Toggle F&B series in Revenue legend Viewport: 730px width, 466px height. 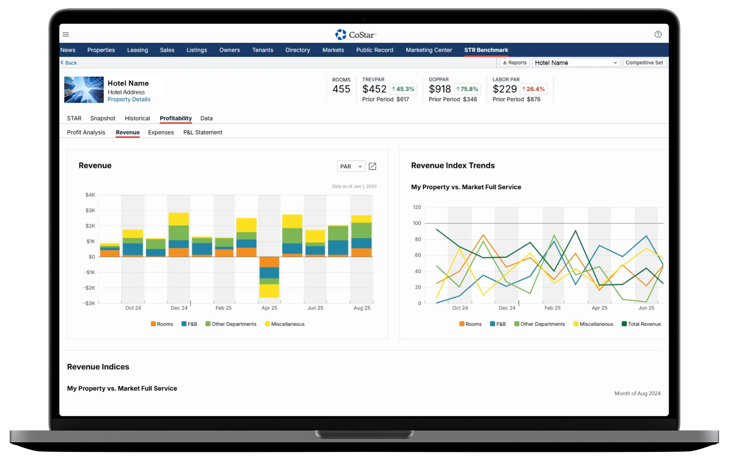[189, 324]
